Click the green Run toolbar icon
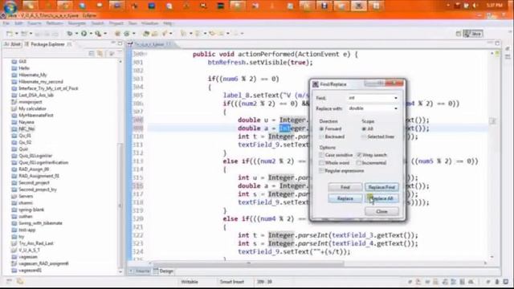 [84, 34]
